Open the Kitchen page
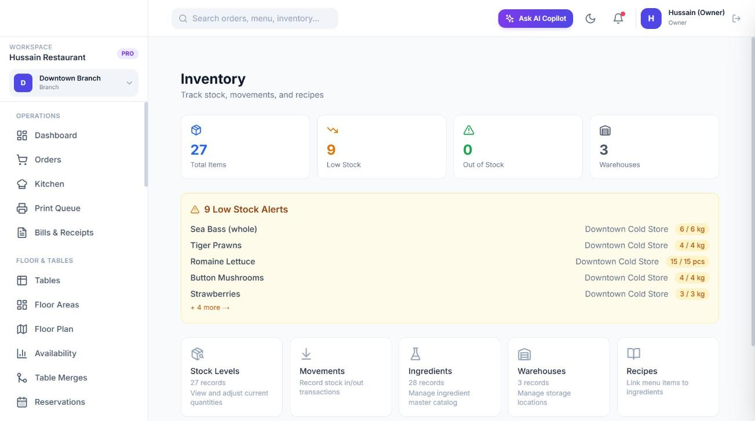Image resolution: width=755 pixels, height=421 pixels. pos(74,184)
